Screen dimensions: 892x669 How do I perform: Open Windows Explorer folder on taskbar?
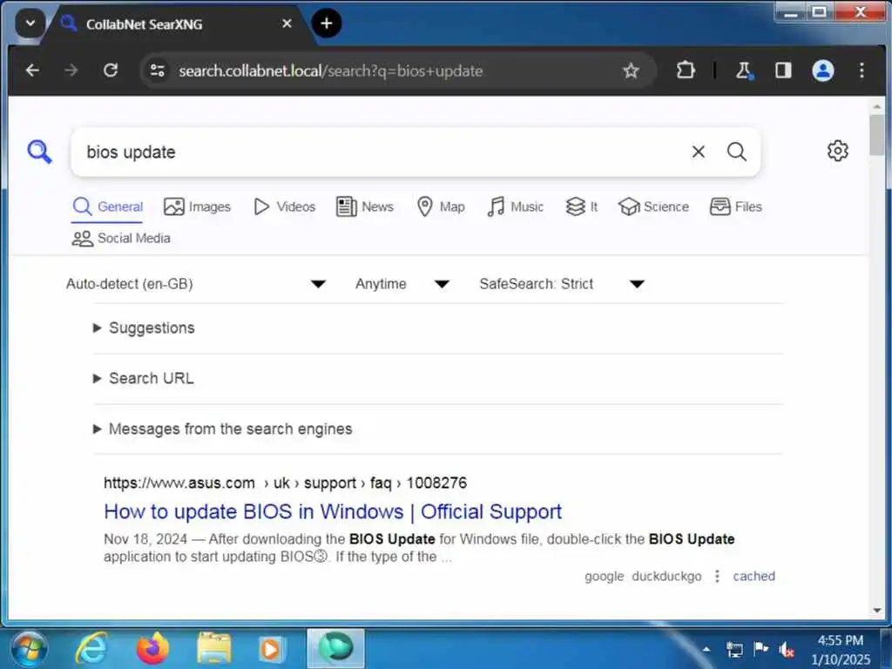[x=214, y=648]
